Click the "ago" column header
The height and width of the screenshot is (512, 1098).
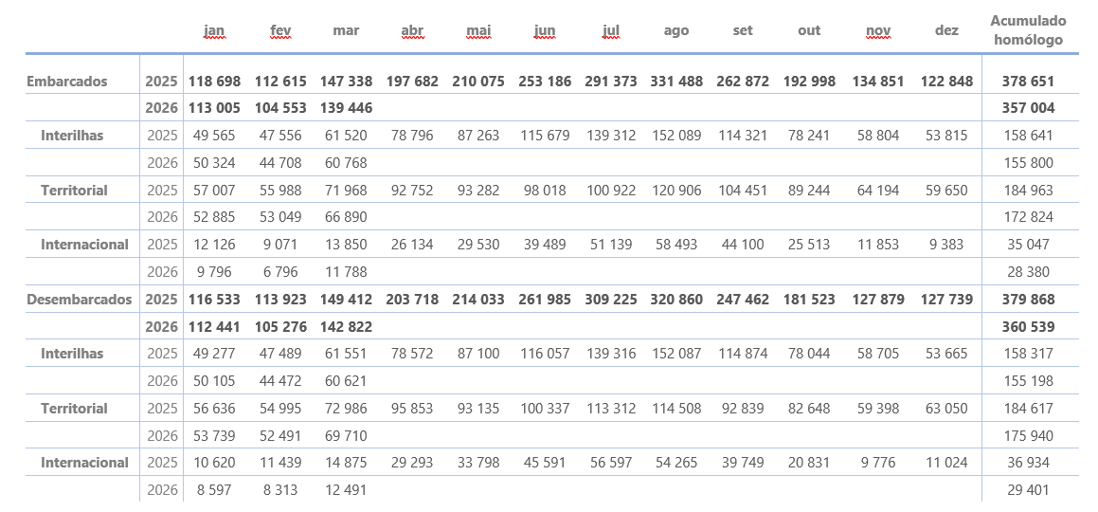676,30
